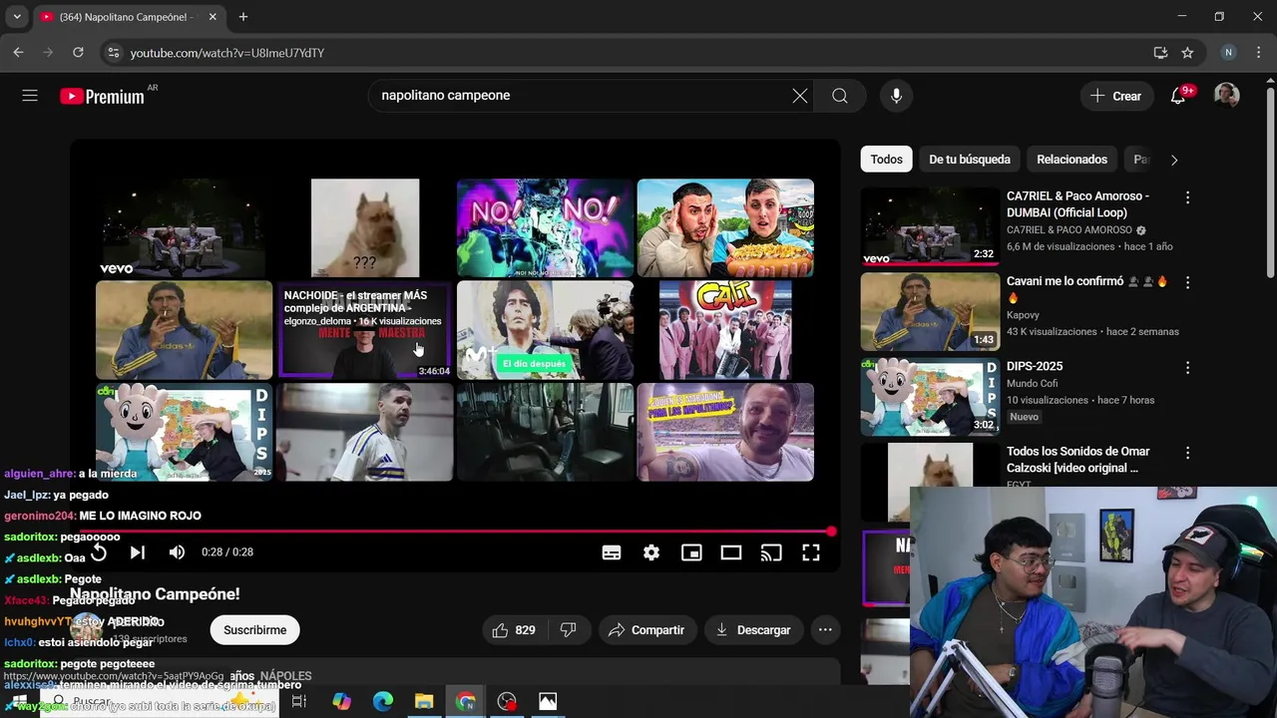Select the Relacionados chip
This screenshot has width=1277, height=718.
[x=1071, y=160]
